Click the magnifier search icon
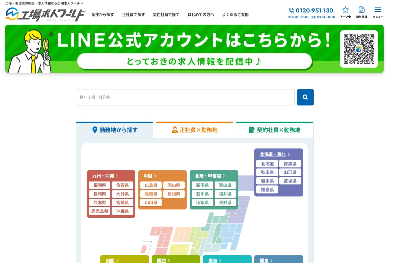The image size is (399, 263). [305, 97]
